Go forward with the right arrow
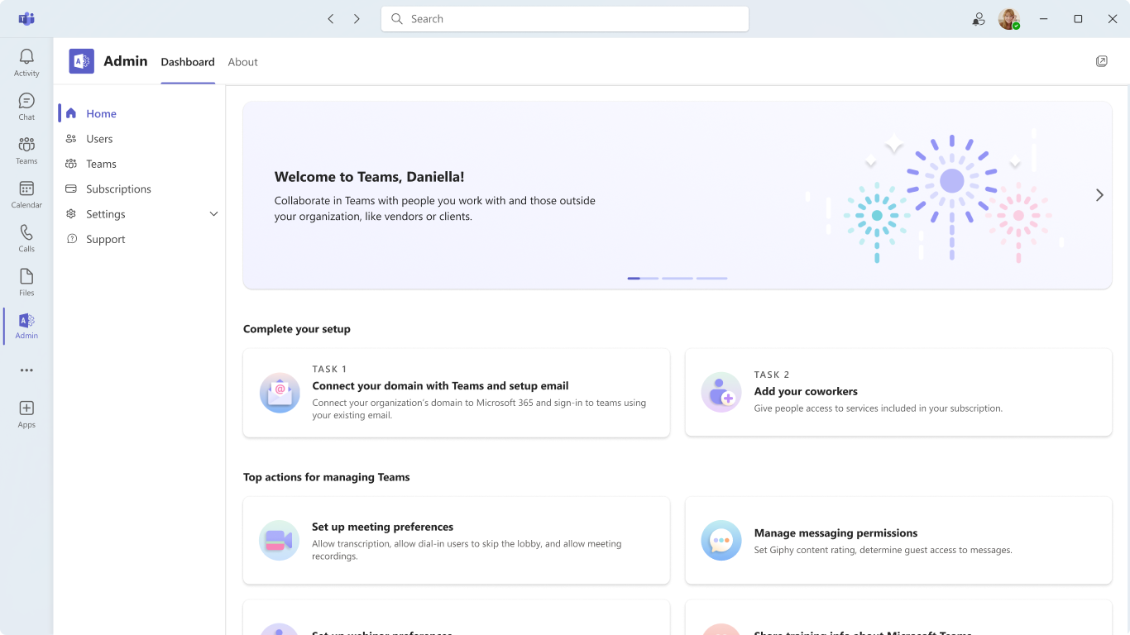Viewport: 1130px width, 635px height. (357, 19)
